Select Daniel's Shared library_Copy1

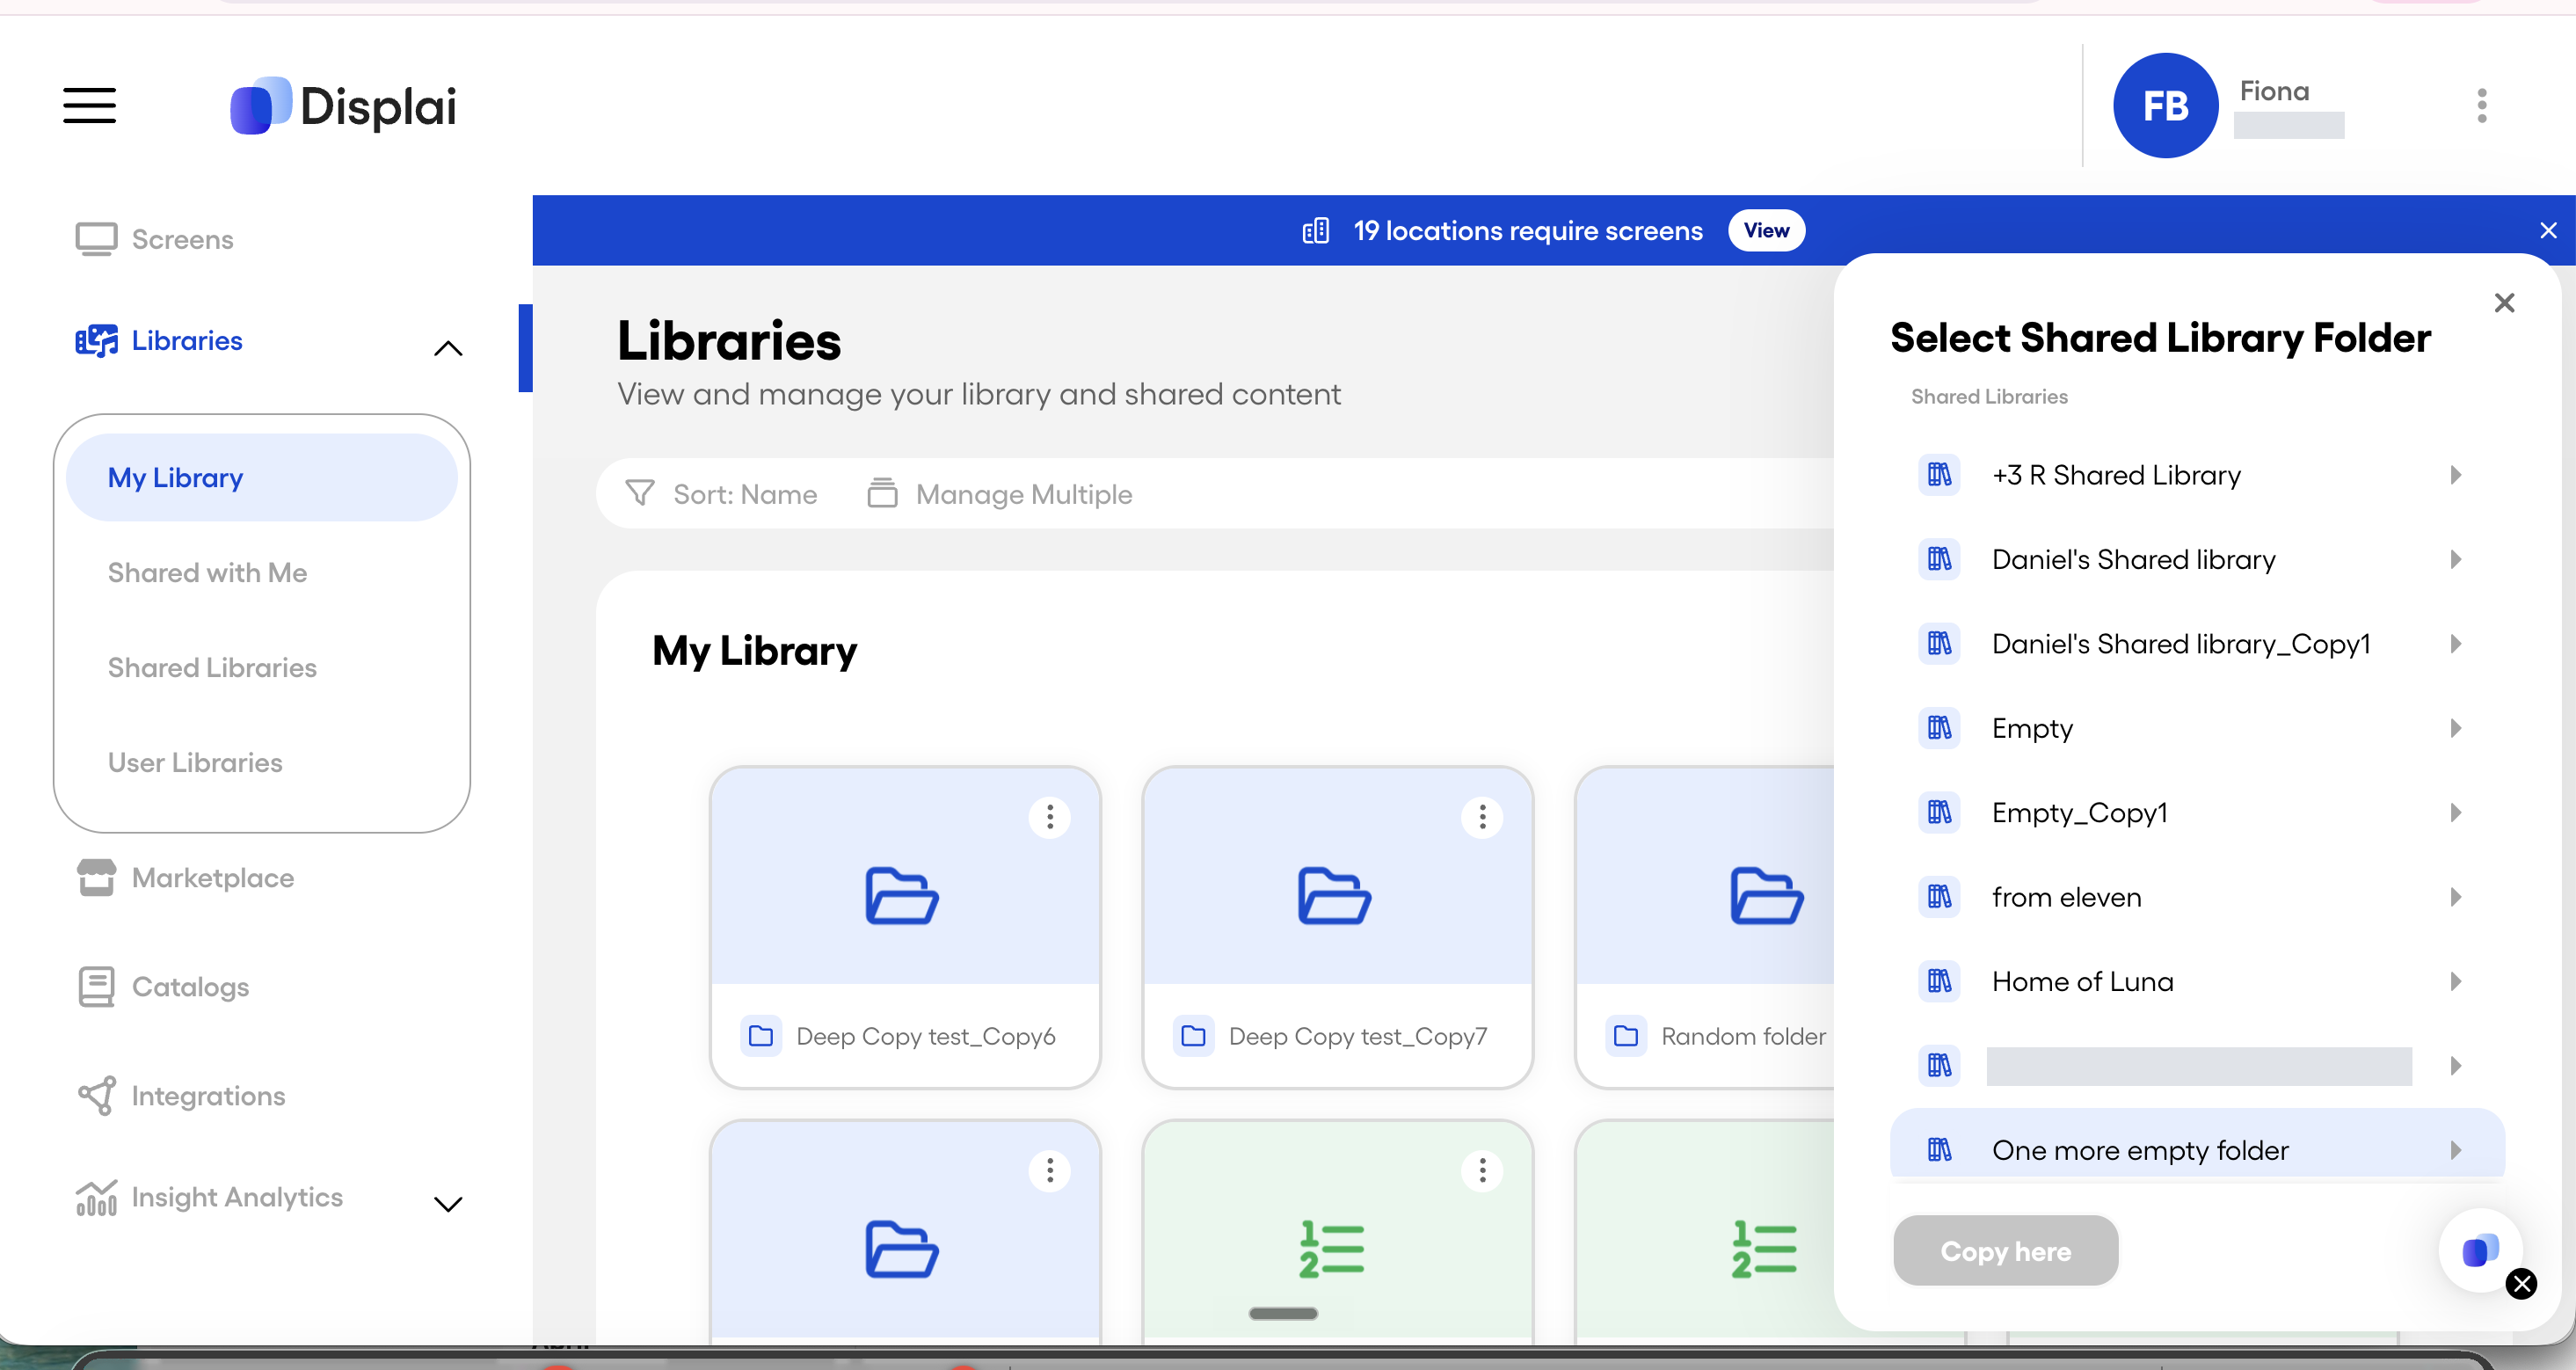(x=2197, y=643)
